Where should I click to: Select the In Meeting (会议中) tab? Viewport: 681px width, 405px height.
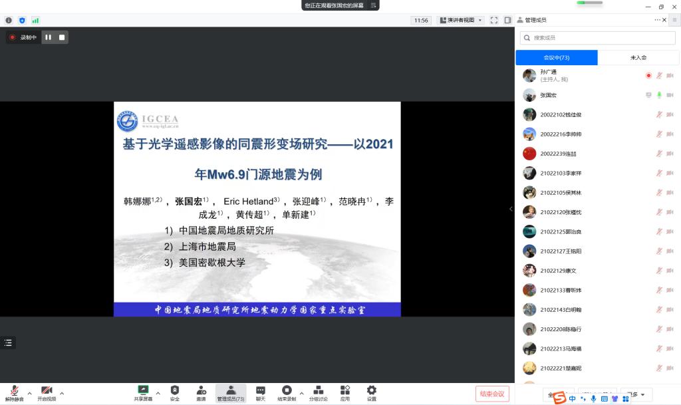click(556, 58)
